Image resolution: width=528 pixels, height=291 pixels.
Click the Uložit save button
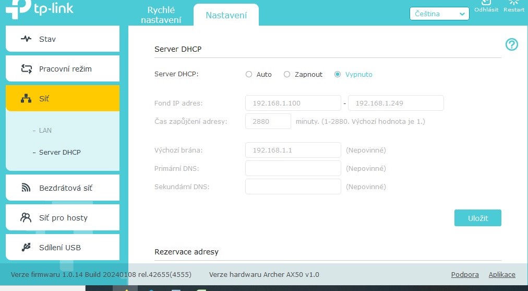click(x=477, y=218)
